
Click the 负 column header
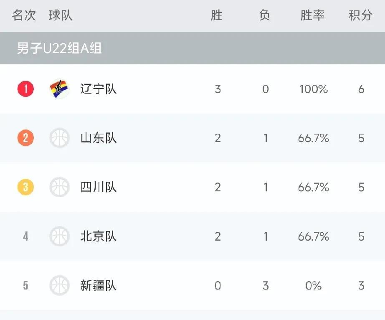(x=265, y=15)
